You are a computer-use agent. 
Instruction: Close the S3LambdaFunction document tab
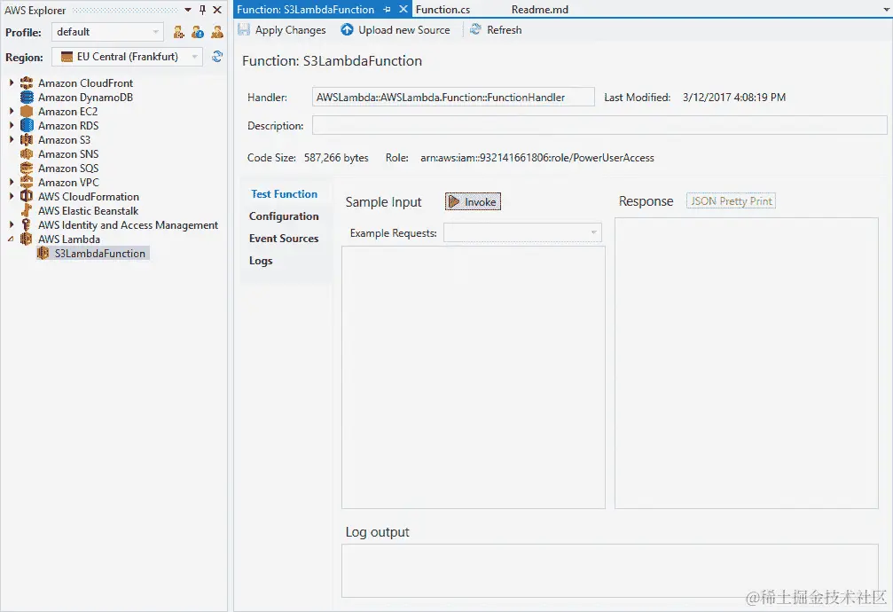point(403,10)
